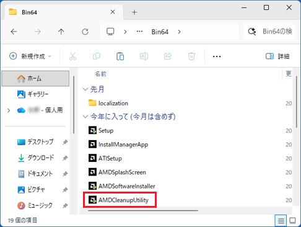Show hidden path with the ellipsis in address bar
This screenshot has height=227, width=301.
click(139, 32)
